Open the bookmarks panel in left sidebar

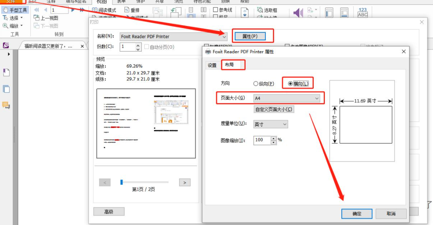tap(6, 72)
